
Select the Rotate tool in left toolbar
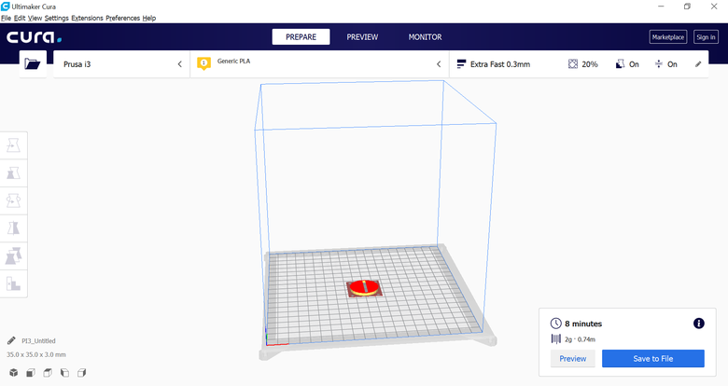click(13, 200)
